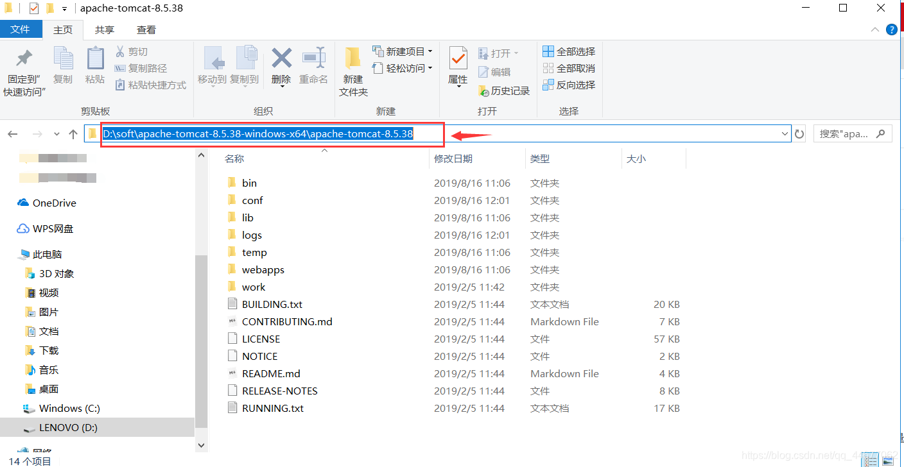The image size is (904, 467).
Task: Click navigation pane scrollbar down arrow
Action: (201, 445)
